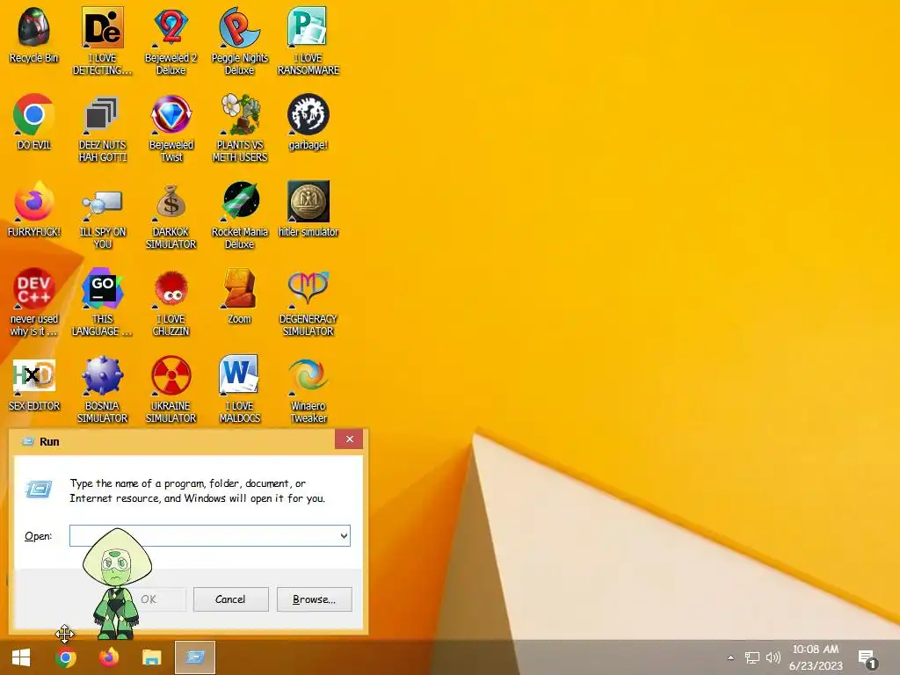Select the Winaero Tweaker shortcut

(x=308, y=389)
